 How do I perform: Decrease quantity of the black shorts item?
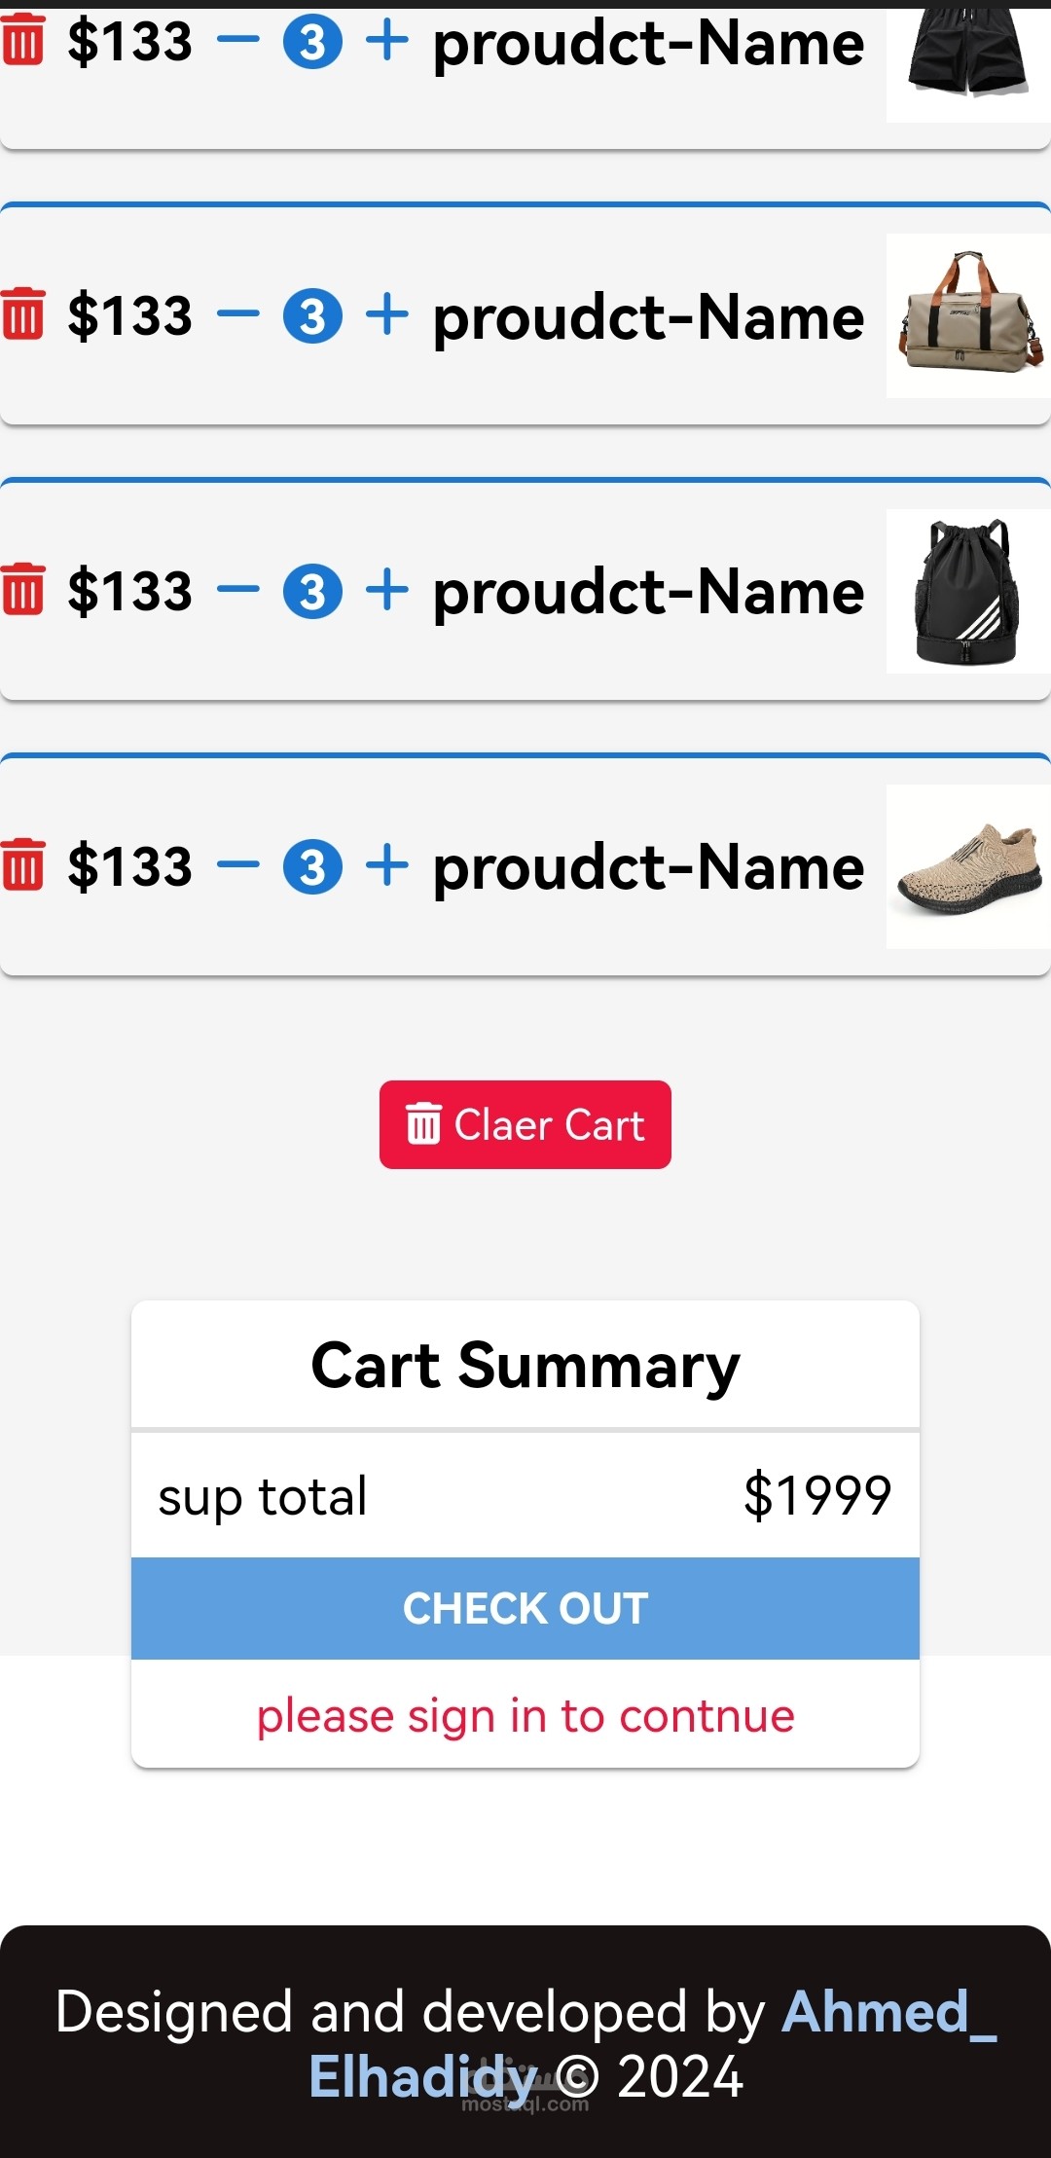click(237, 40)
